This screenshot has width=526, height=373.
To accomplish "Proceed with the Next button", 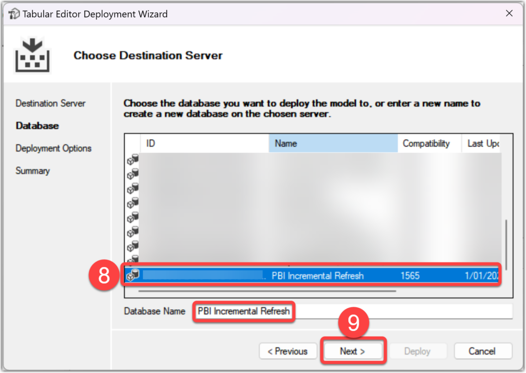I will [353, 351].
